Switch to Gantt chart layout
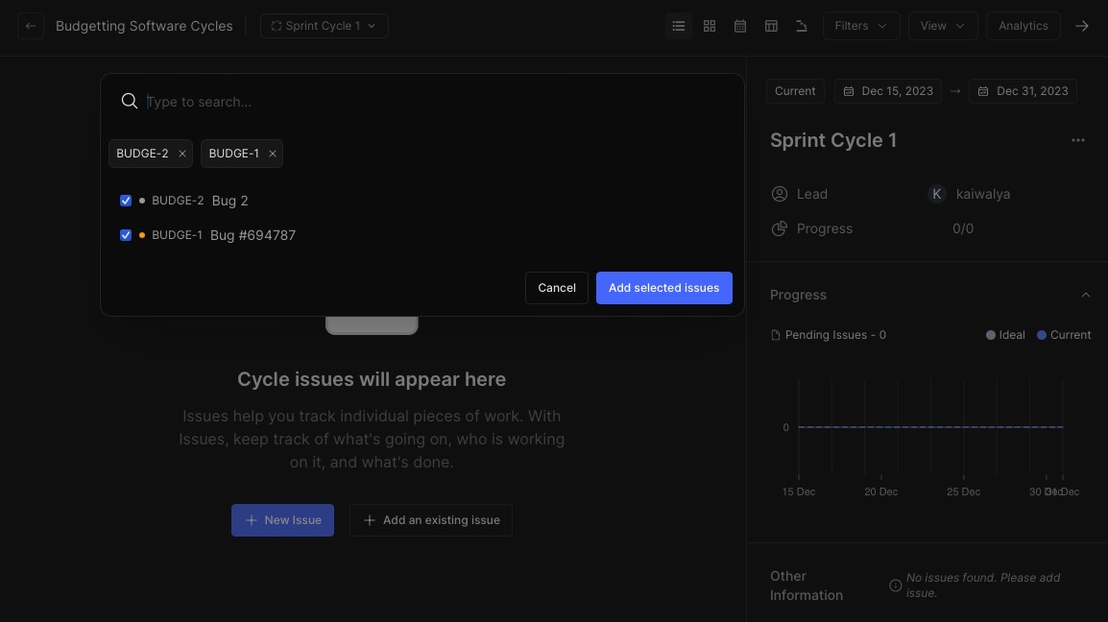 [802, 26]
